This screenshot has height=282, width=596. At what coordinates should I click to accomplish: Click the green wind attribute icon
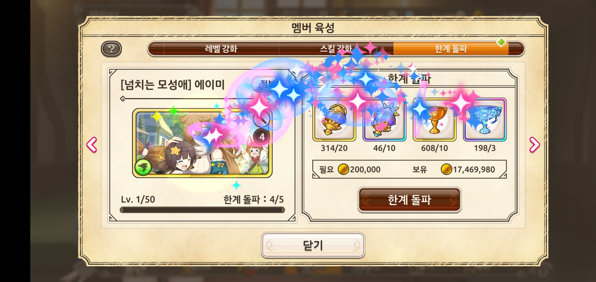point(143,167)
